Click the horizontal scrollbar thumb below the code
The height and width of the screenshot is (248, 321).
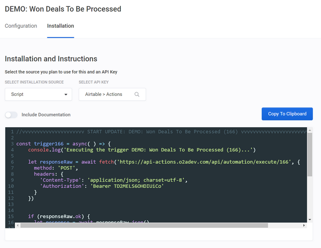point(144,226)
